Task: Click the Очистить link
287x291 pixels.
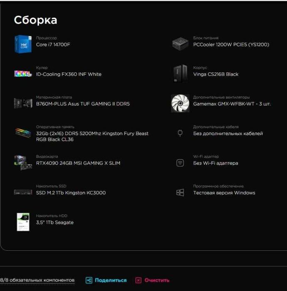Action: pyautogui.click(x=157, y=280)
